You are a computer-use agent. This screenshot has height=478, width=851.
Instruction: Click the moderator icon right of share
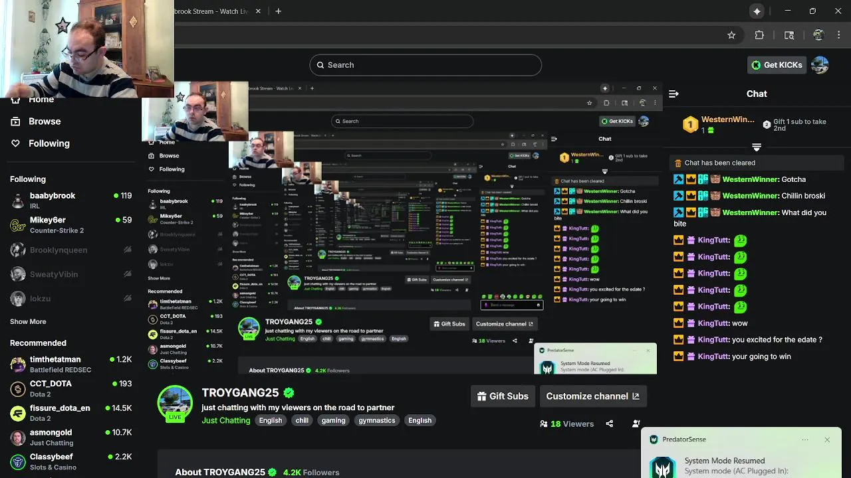(x=636, y=424)
